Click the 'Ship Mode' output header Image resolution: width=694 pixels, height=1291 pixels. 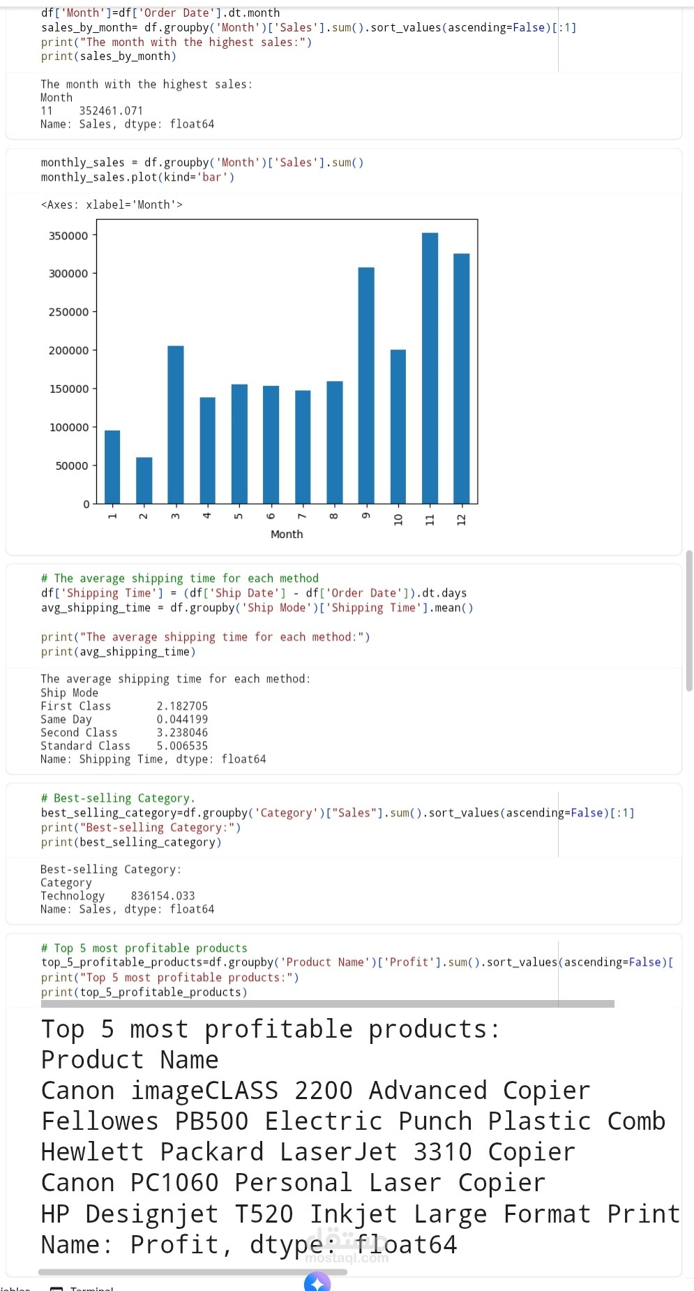(x=69, y=693)
